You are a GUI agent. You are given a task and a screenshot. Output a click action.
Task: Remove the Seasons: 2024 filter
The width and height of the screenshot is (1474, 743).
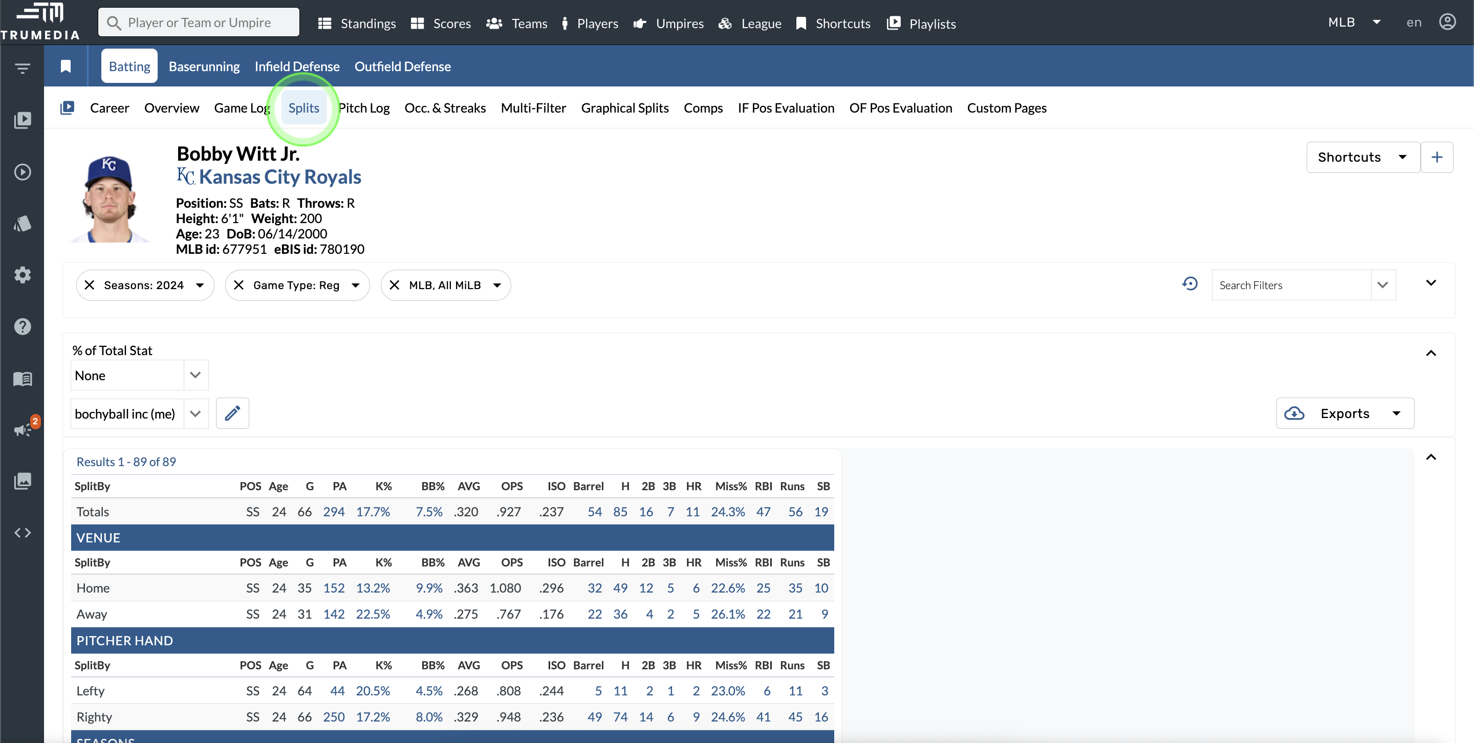click(89, 285)
